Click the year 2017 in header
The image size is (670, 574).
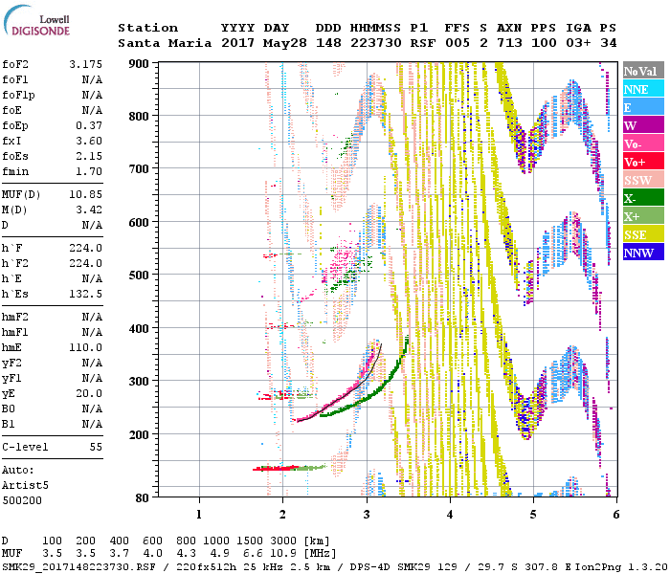click(238, 43)
